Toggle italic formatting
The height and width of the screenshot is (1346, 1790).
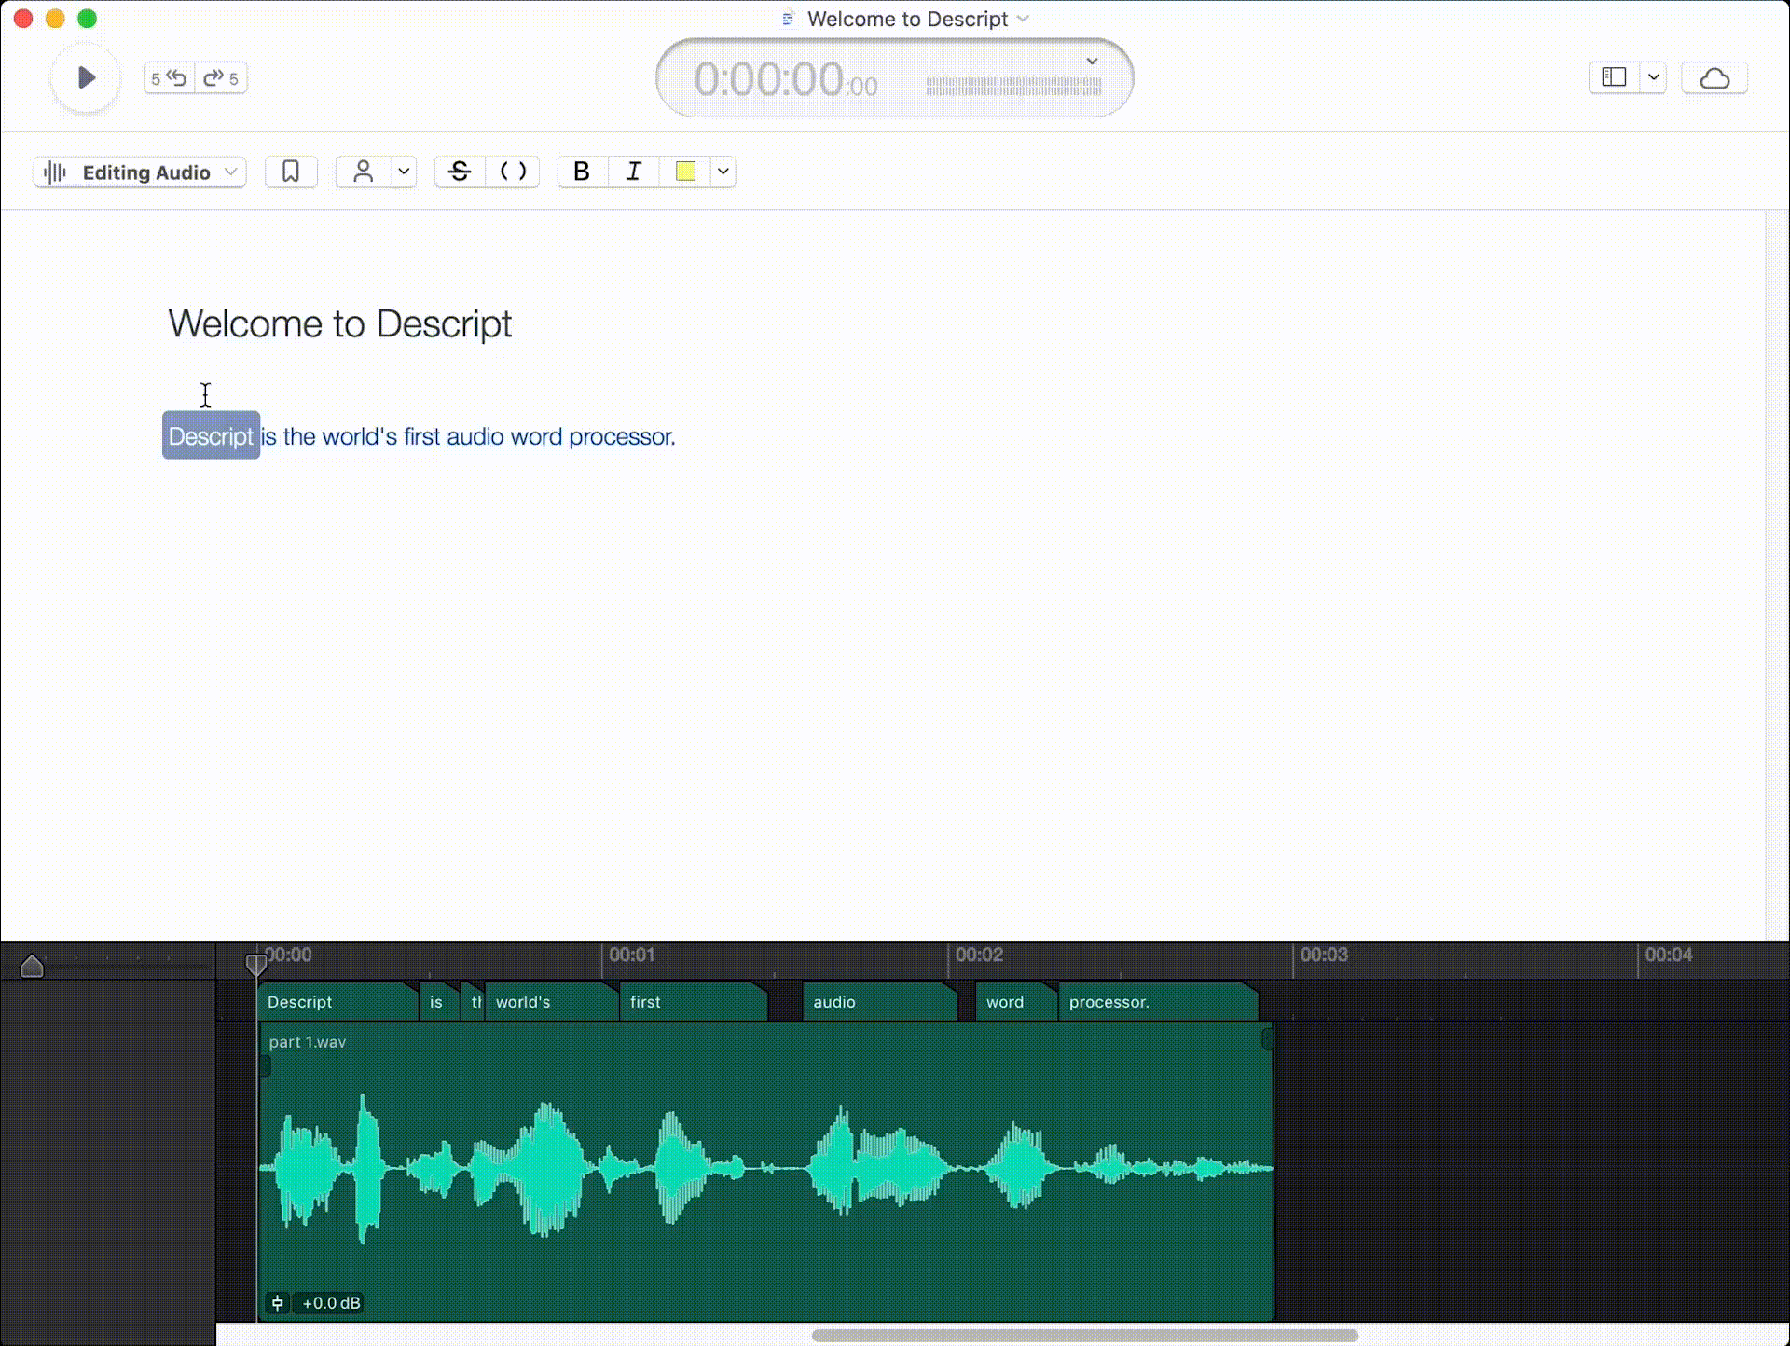(x=634, y=172)
